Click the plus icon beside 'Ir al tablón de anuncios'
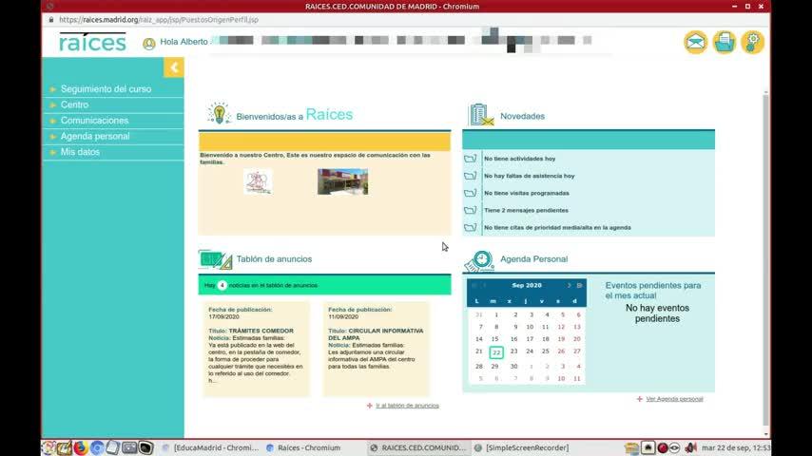This screenshot has height=456, width=812. pos(369,406)
